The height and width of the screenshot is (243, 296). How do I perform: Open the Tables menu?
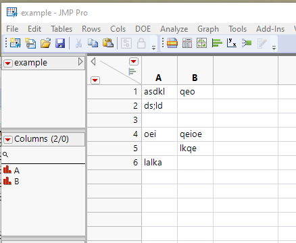[x=61, y=29]
